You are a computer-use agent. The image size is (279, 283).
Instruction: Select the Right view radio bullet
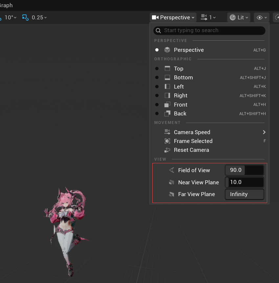(x=157, y=95)
